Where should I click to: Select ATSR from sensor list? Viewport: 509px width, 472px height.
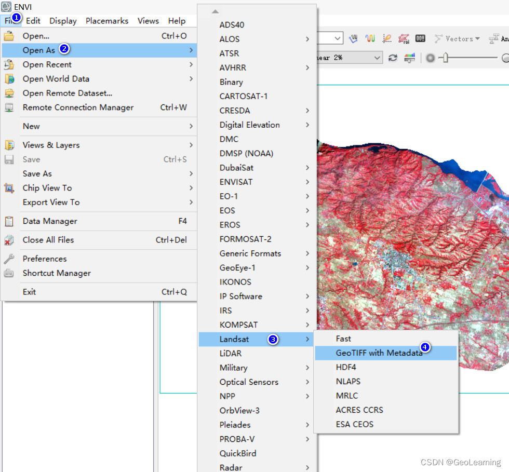pos(257,53)
